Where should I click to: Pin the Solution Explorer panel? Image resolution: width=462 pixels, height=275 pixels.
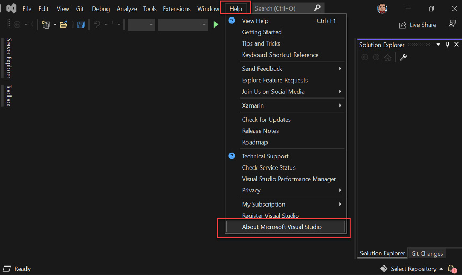click(448, 45)
